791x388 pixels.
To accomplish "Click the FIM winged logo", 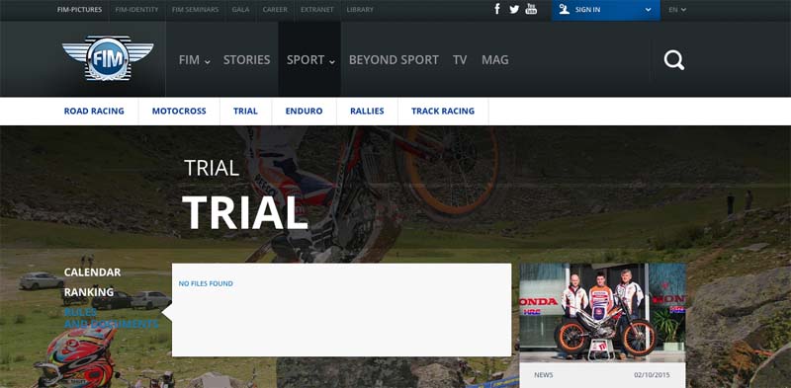I will 108,58.
